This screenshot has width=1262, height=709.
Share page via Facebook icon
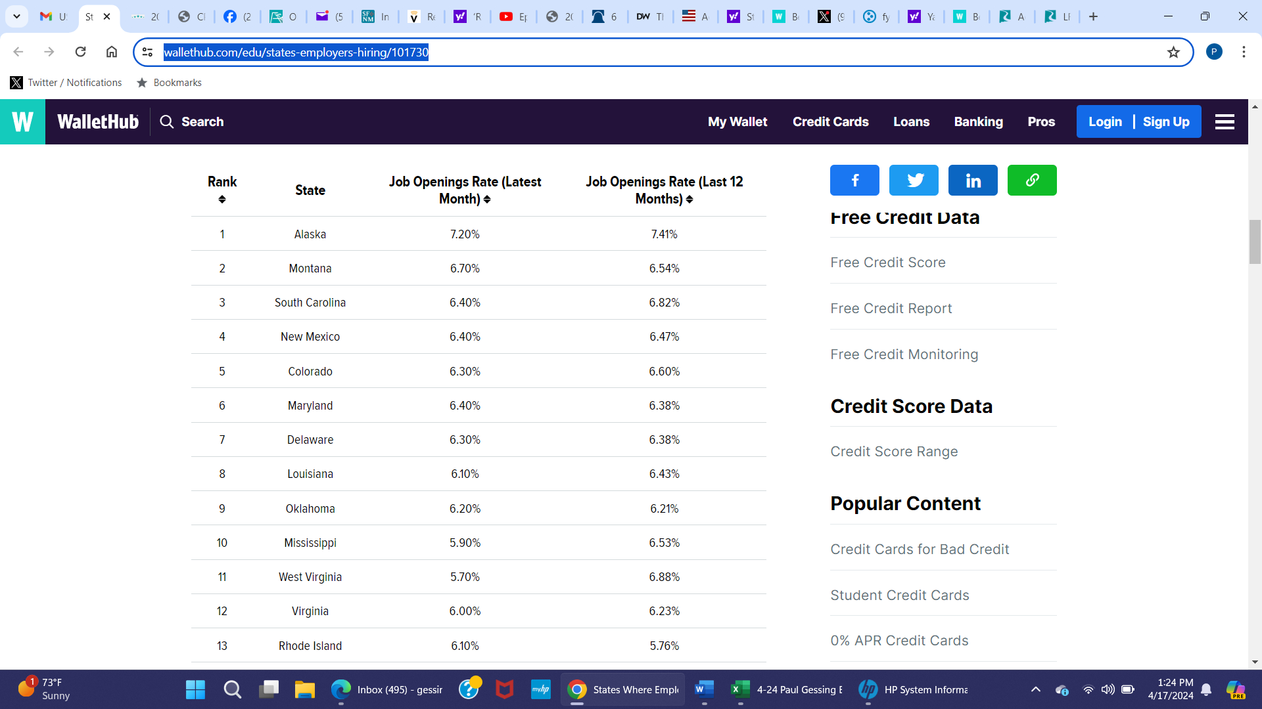854,180
